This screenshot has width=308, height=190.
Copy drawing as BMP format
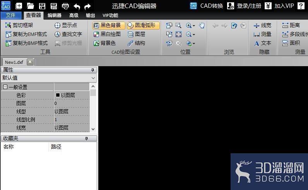click(x=26, y=43)
